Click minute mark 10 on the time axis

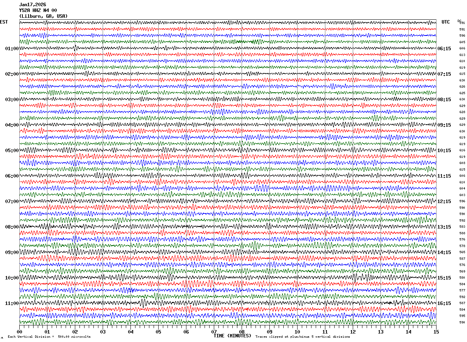tap(297, 332)
